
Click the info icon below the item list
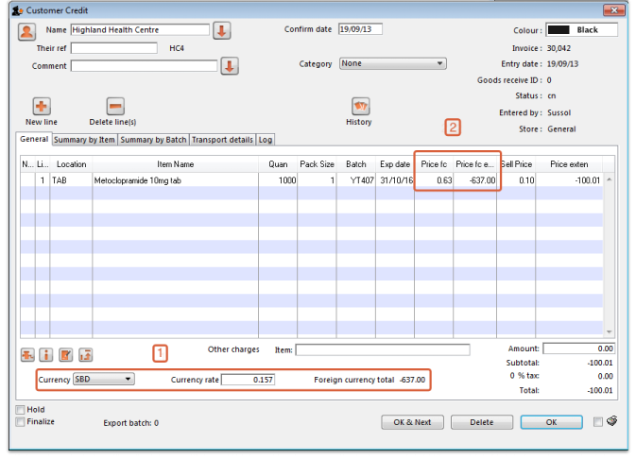(x=46, y=355)
